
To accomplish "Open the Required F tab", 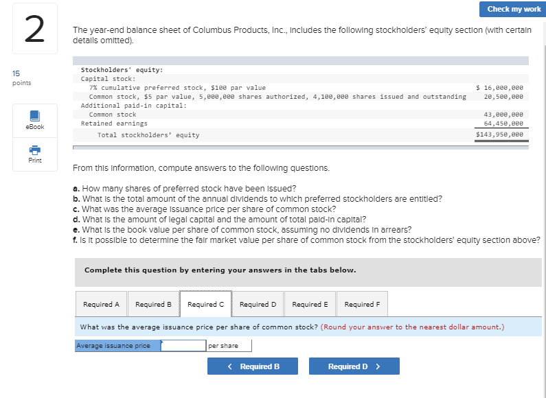I will point(362,304).
